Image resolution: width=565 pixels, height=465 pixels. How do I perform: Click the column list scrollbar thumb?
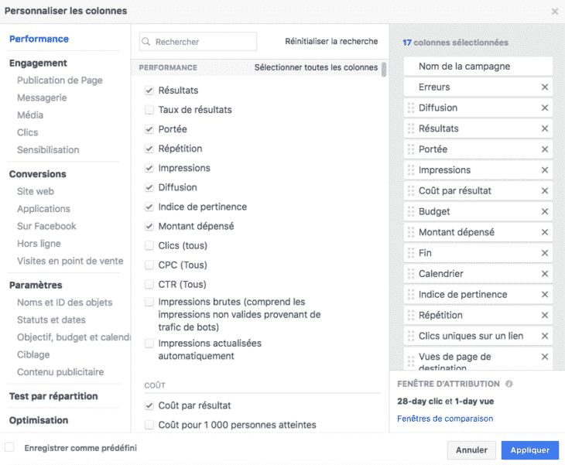(x=384, y=70)
